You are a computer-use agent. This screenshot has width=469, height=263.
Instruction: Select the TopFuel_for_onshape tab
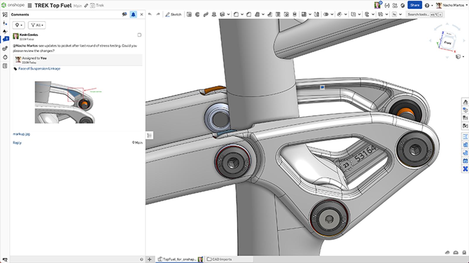(179, 259)
